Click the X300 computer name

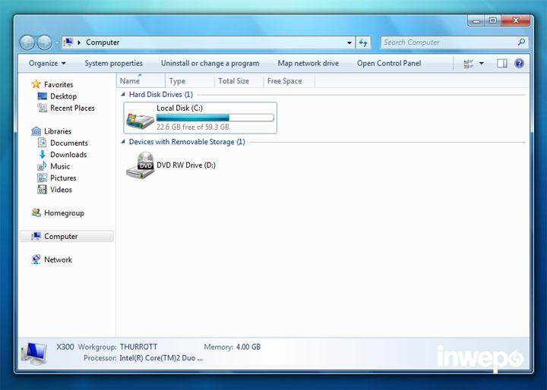click(x=65, y=347)
